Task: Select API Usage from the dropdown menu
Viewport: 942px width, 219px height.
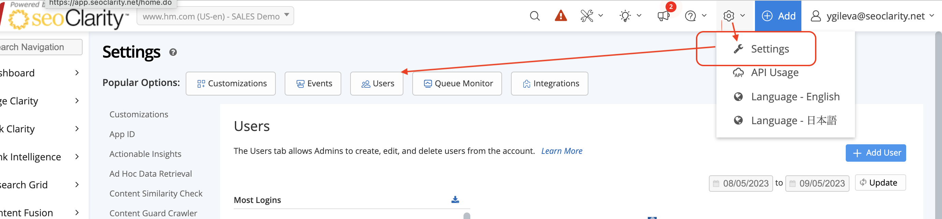Action: click(774, 73)
